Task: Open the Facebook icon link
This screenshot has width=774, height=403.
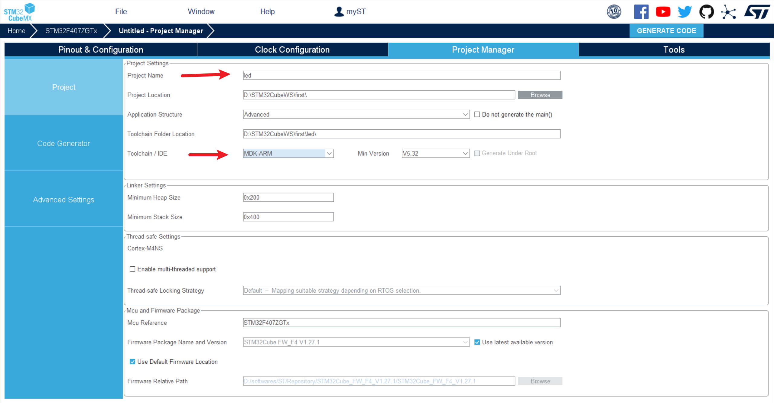Action: [x=641, y=12]
